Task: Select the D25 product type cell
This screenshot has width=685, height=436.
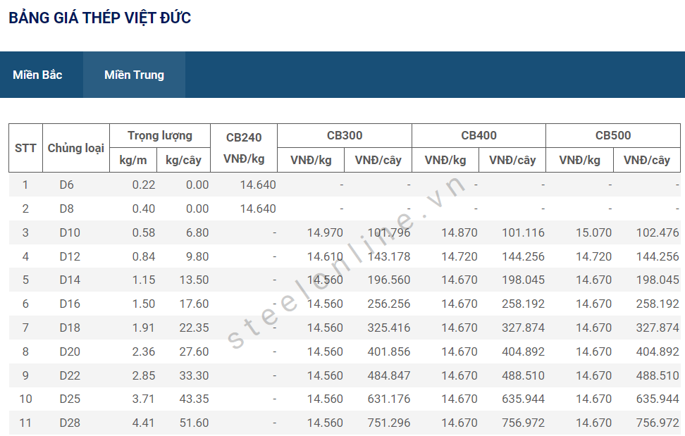Action: point(70,399)
